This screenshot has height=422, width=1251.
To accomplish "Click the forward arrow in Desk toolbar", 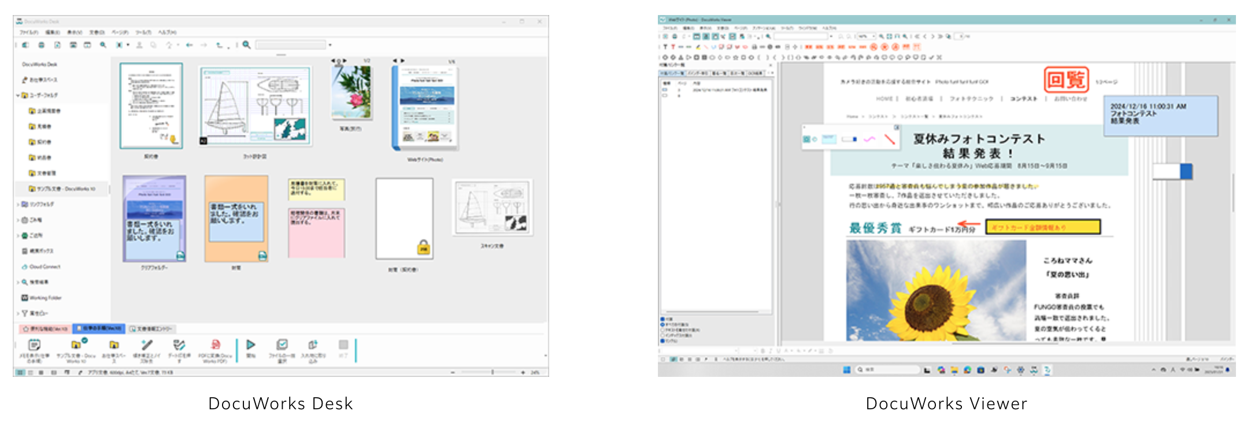I will click(x=203, y=45).
